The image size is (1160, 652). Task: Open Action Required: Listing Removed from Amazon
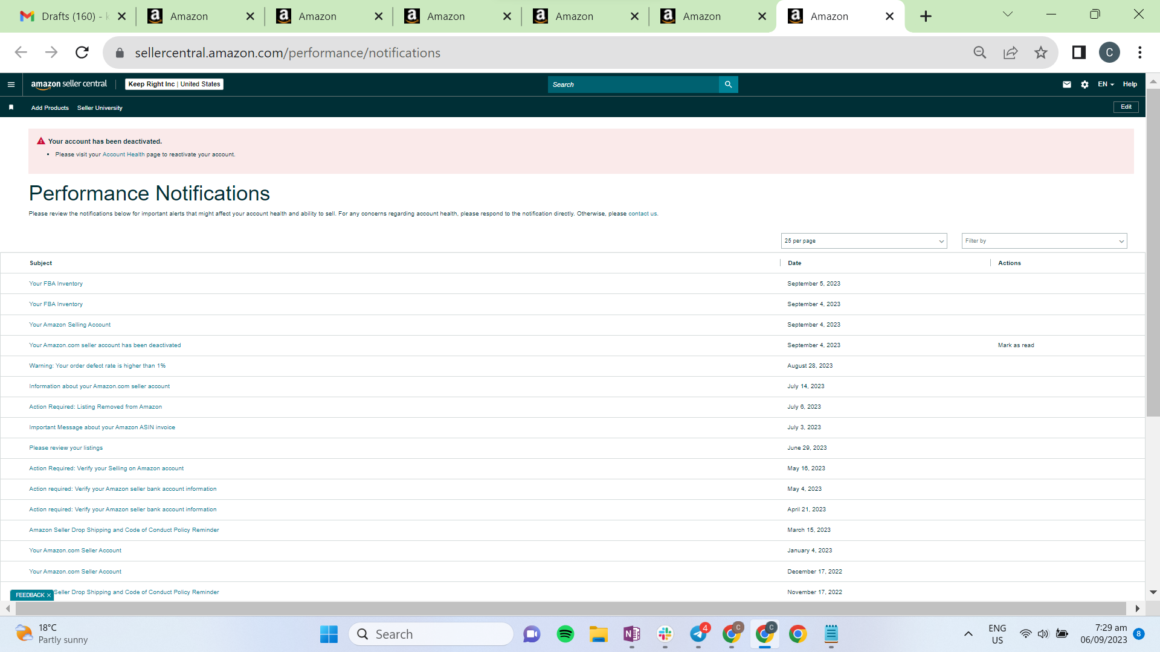(95, 407)
